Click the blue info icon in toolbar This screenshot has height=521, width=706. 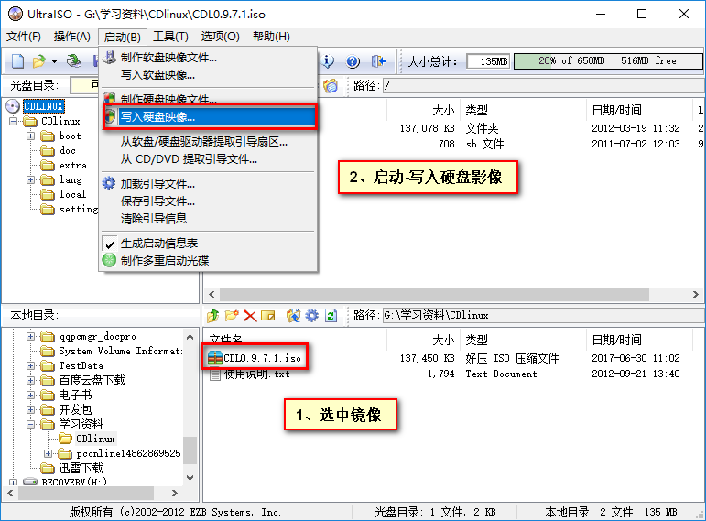point(328,60)
